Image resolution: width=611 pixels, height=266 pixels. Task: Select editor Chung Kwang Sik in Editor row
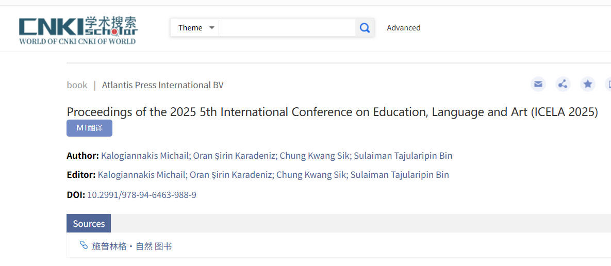[311, 175]
